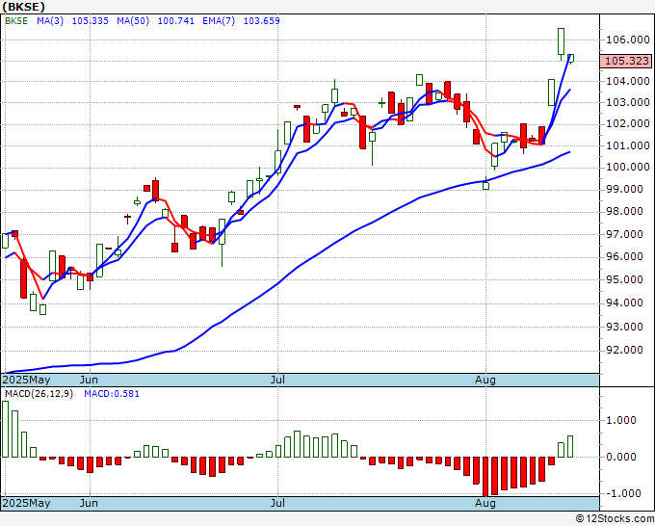
Task: Click the MA(50) value 100.741
Action: click(176, 21)
